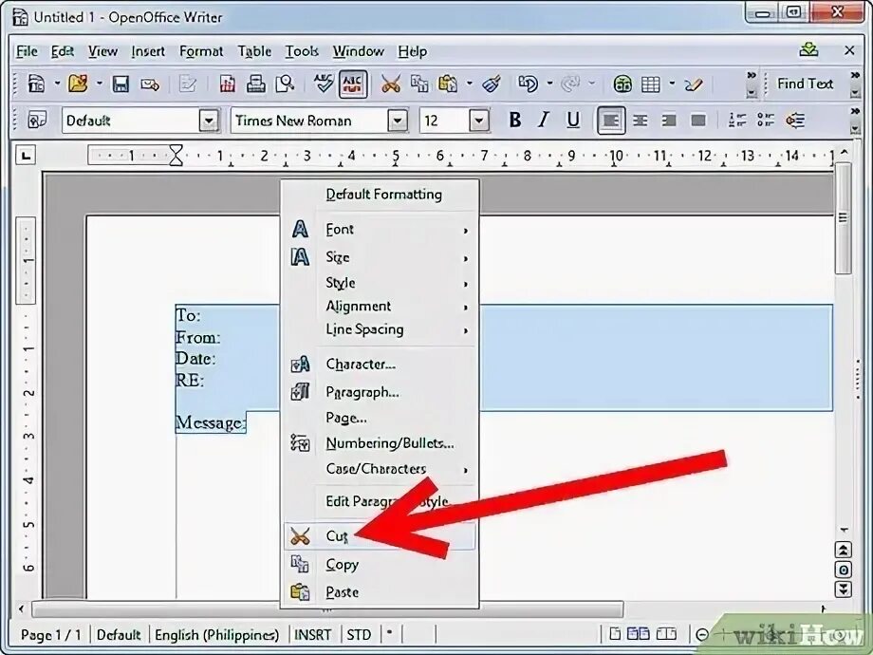Open the Tools menu
Image resolution: width=873 pixels, height=655 pixels.
tap(302, 51)
